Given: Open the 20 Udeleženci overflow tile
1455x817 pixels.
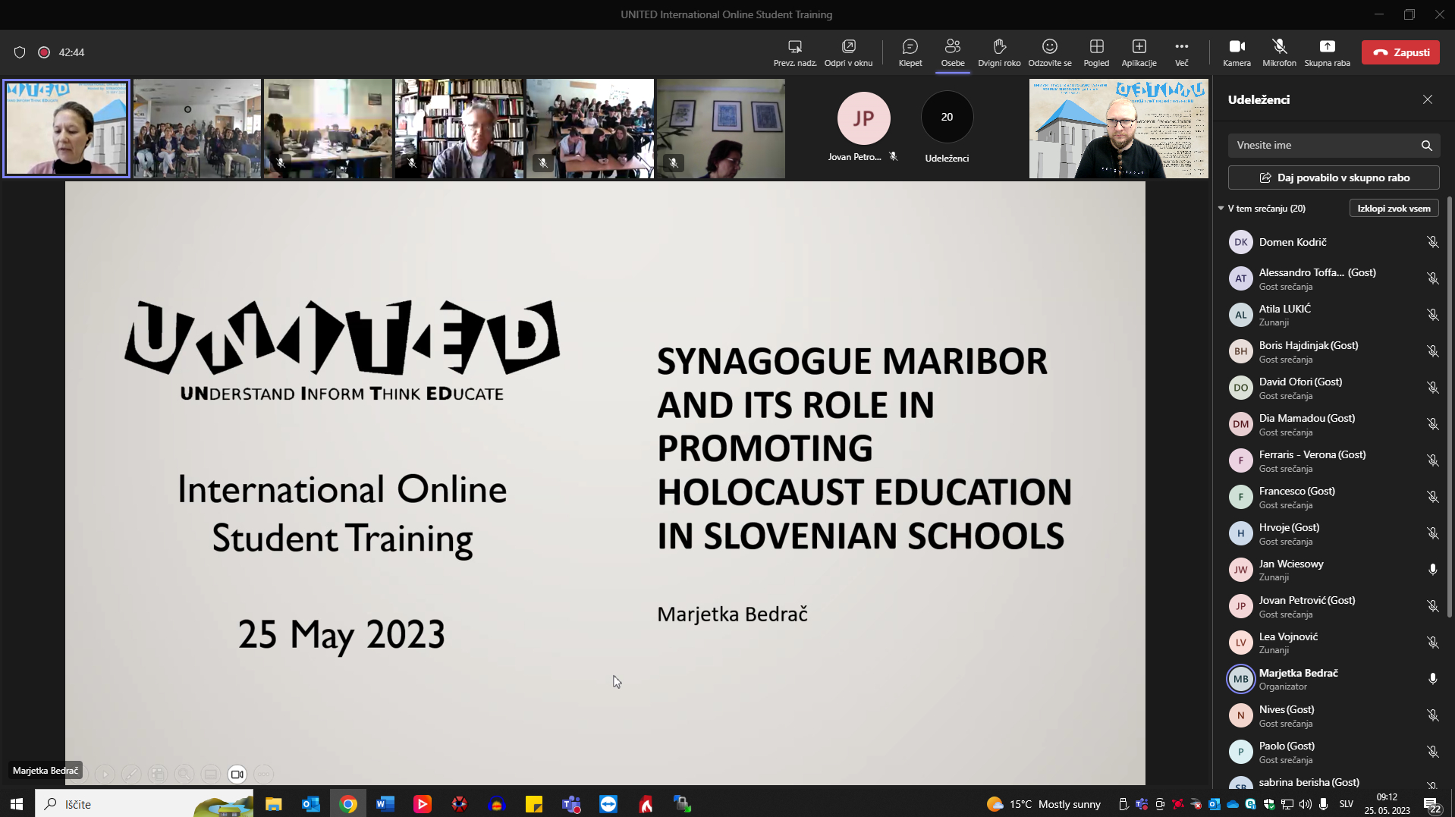Looking at the screenshot, I should [x=947, y=127].
